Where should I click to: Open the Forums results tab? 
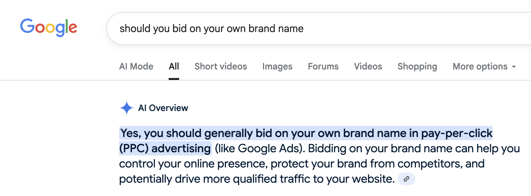[323, 67]
